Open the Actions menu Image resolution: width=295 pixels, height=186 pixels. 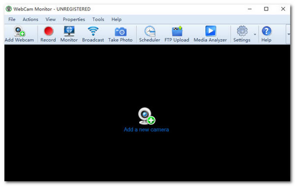point(30,19)
